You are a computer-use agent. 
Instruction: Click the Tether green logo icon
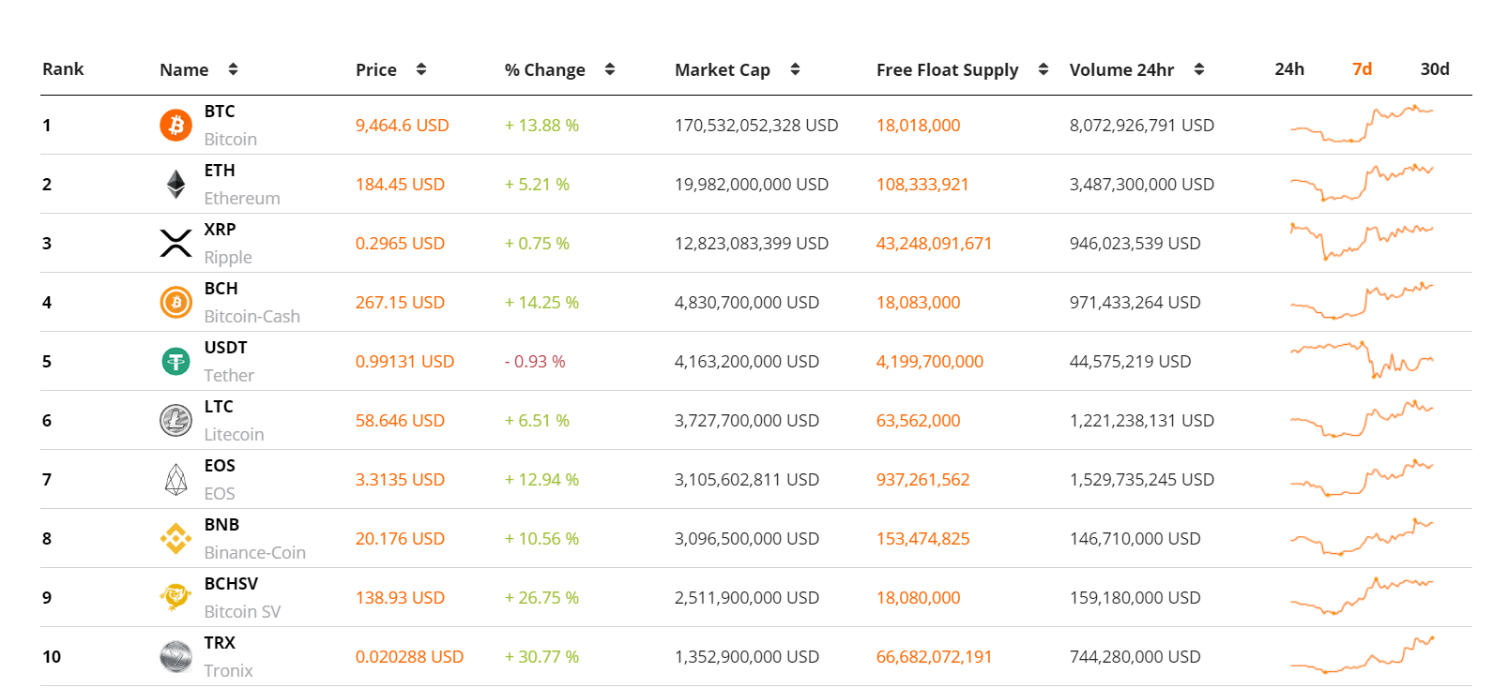pyautogui.click(x=175, y=361)
